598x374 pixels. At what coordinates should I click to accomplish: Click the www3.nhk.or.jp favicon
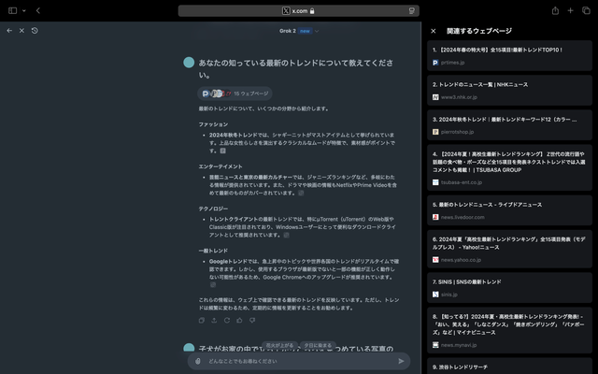coord(435,97)
